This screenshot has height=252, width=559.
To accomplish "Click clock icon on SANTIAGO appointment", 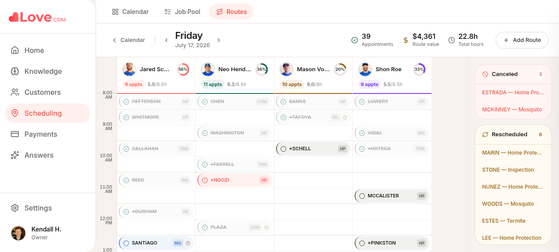I will click(x=188, y=243).
